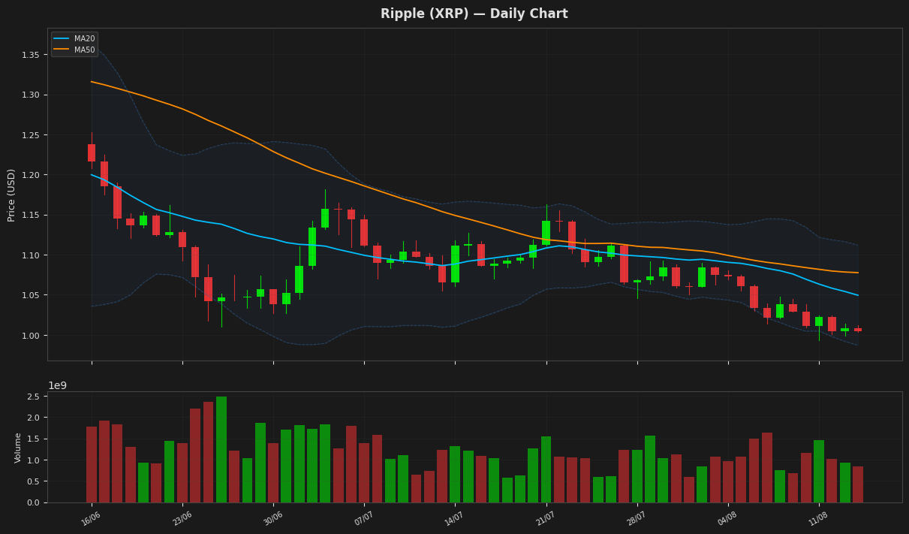Click the 21/07 date label
The width and height of the screenshot is (909, 534).
coord(546,519)
